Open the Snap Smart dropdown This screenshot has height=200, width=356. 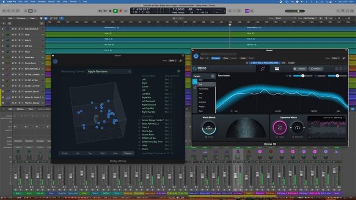click(285, 18)
